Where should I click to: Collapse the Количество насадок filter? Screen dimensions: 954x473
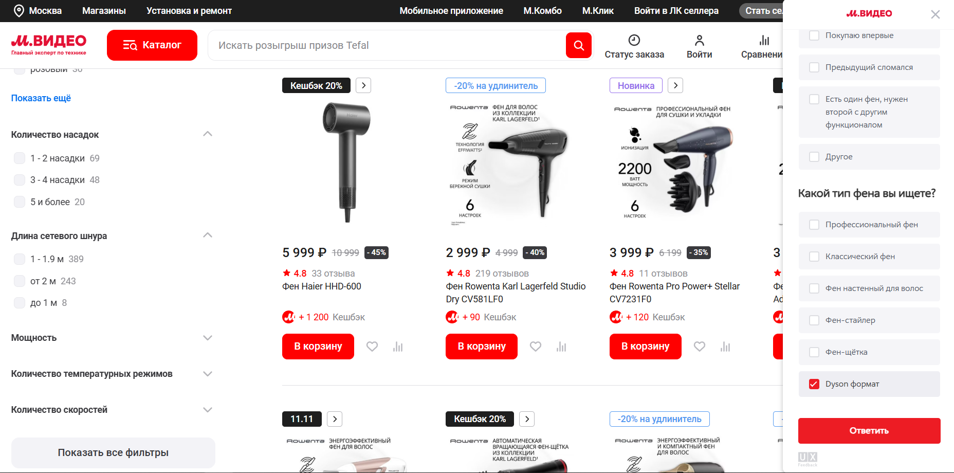208,134
